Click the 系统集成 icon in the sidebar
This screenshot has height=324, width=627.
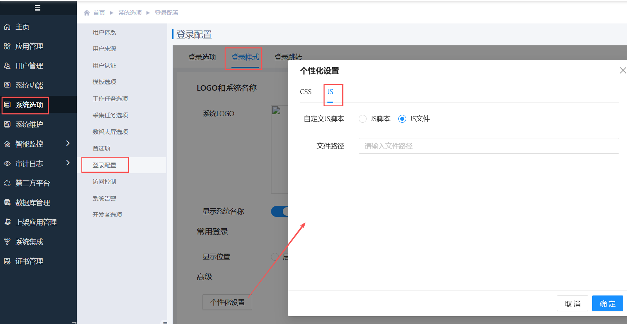tap(7, 242)
